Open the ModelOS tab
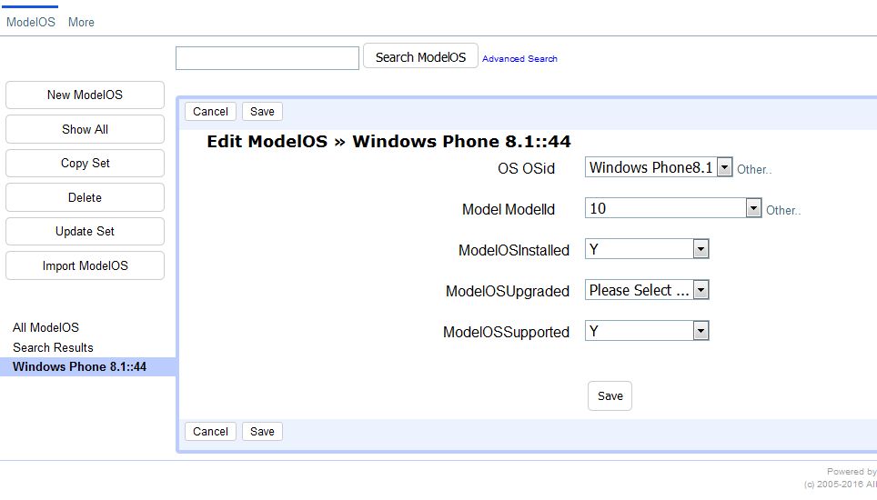 click(x=31, y=23)
